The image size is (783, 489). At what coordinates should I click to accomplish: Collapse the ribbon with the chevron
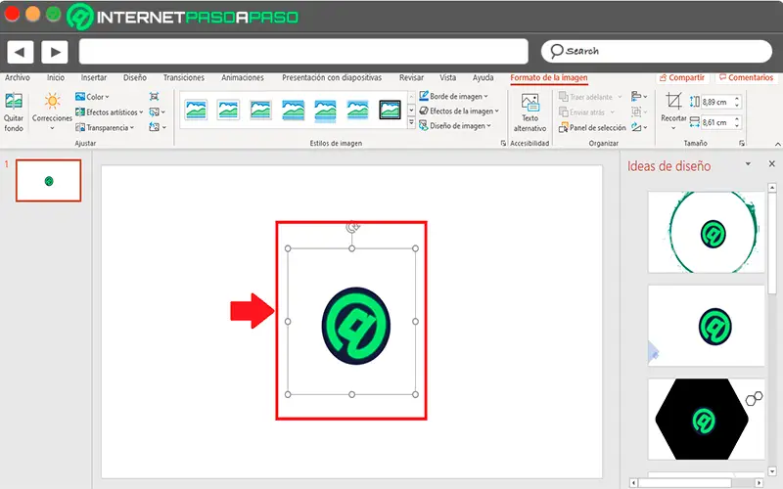coord(777,144)
